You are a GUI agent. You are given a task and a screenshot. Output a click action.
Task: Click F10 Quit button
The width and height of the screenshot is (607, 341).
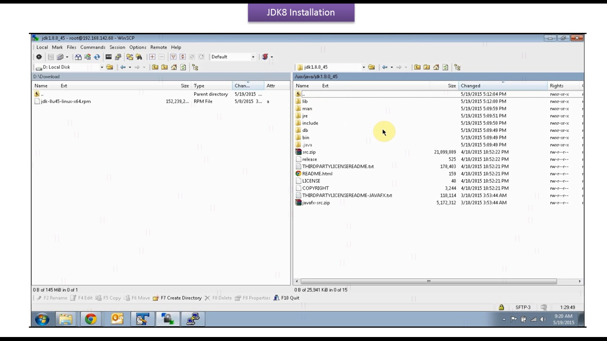(286, 298)
